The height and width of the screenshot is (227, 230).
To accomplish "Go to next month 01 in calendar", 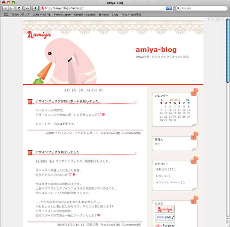I will 188,100.
